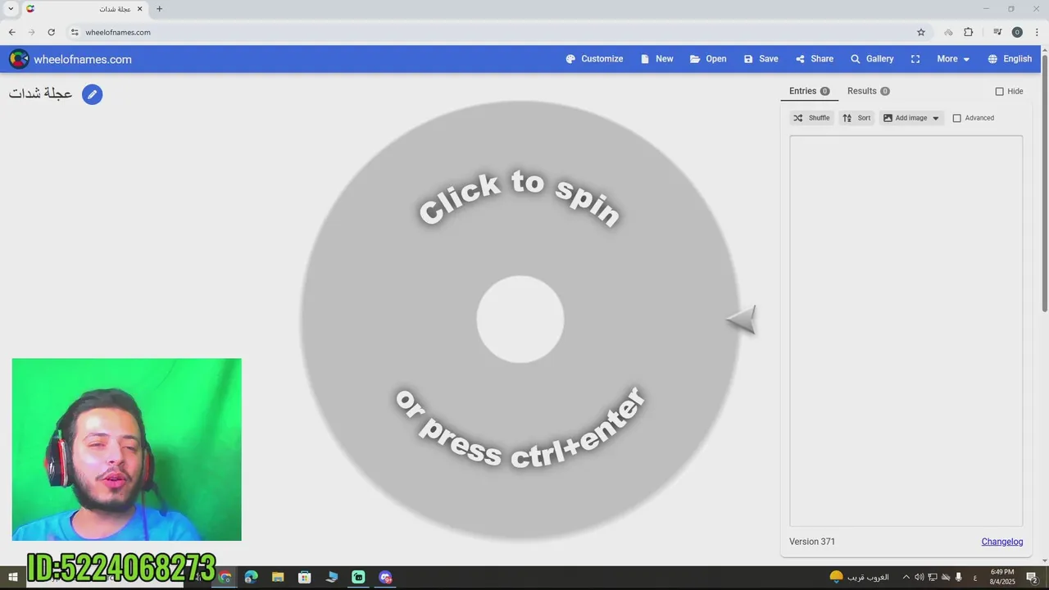This screenshot has width=1049, height=590.
Task: Bookmark this page with star icon
Action: 921,32
